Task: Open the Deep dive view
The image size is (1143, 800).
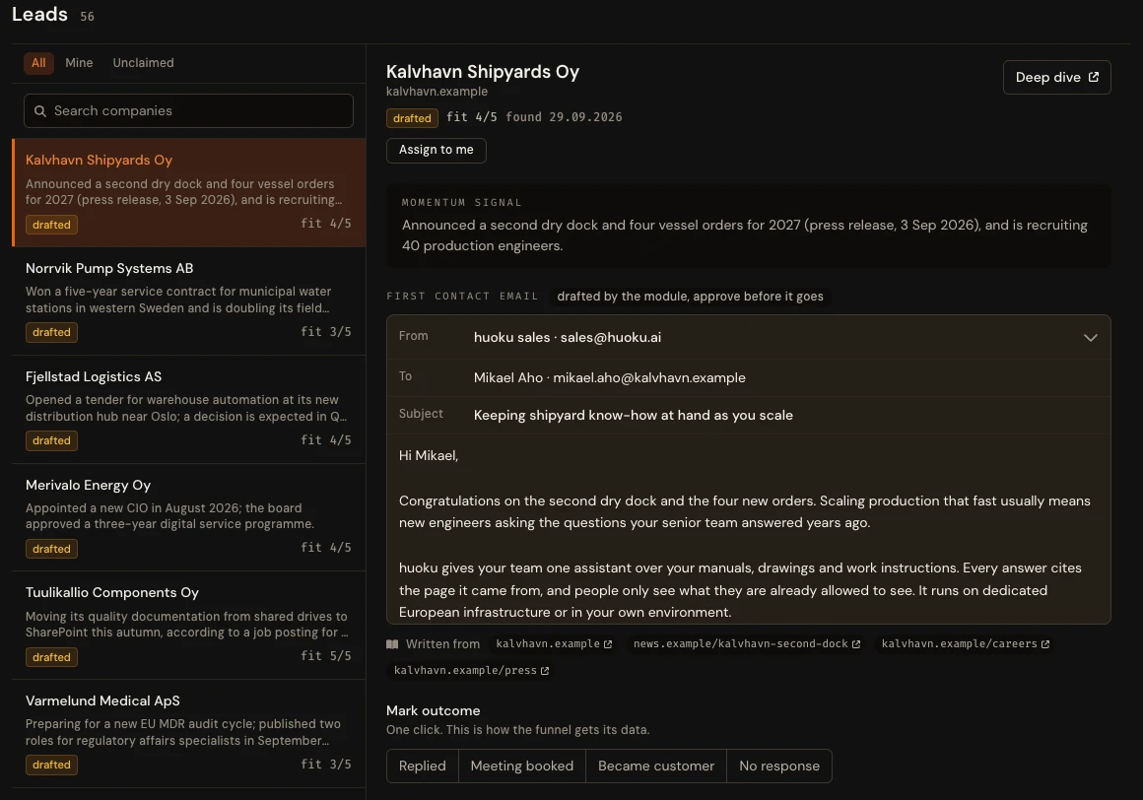Action: coord(1056,77)
